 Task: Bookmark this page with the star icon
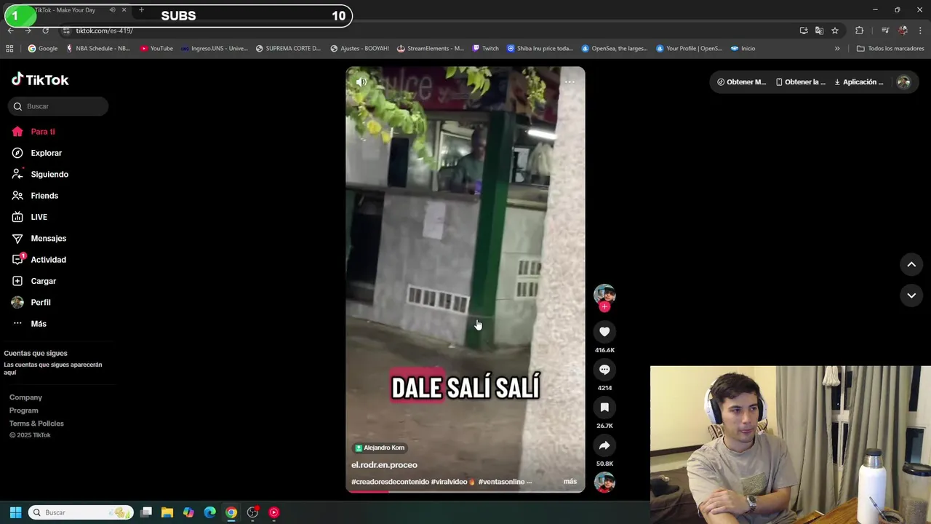click(x=835, y=31)
